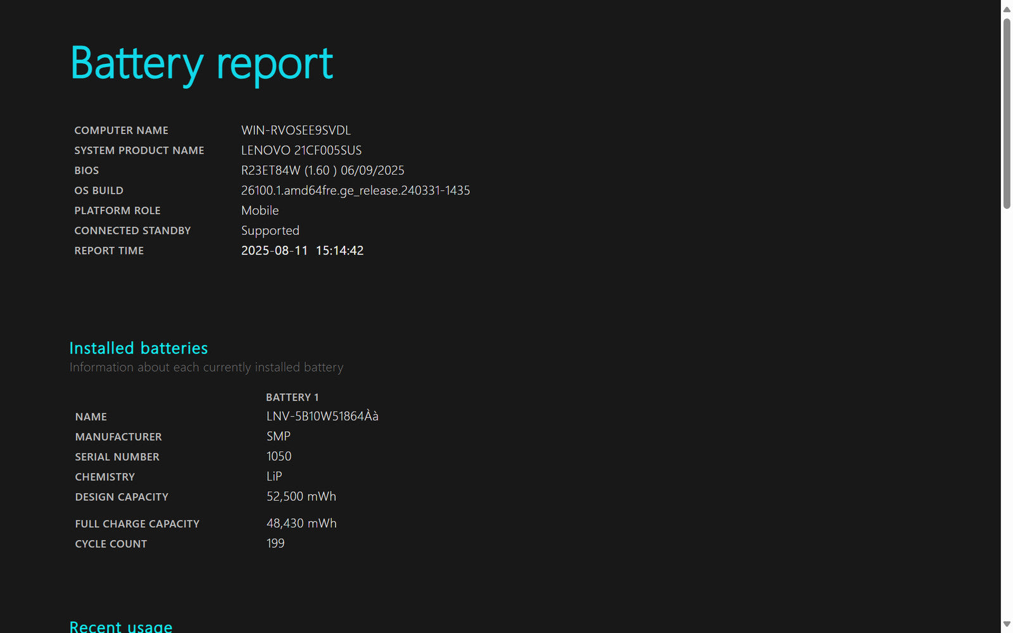This screenshot has width=1013, height=633.
Task: Select full charge capacity 48,430 mWh
Action: (x=301, y=523)
